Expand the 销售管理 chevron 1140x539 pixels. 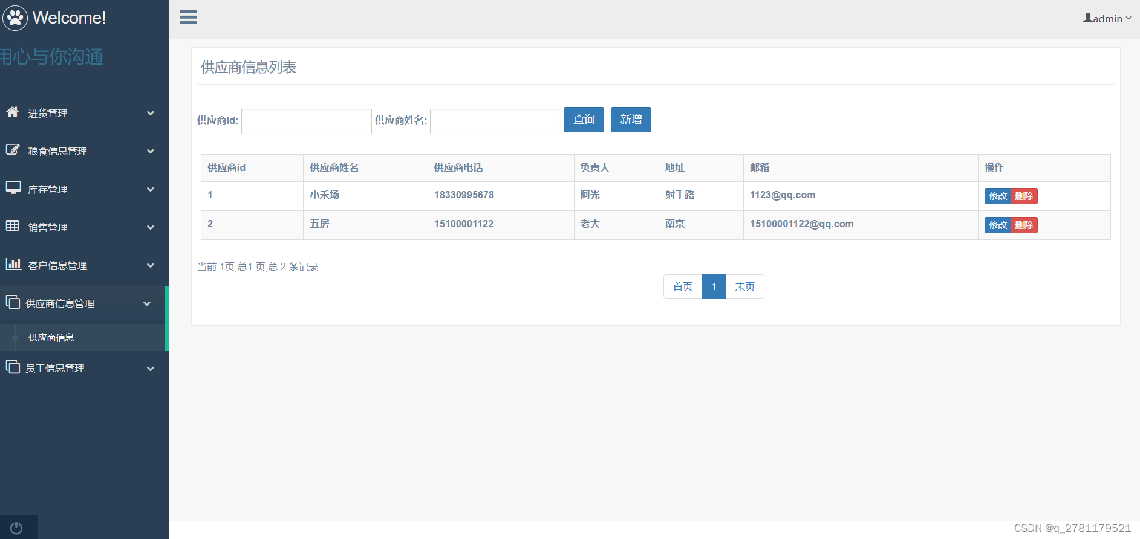[151, 227]
